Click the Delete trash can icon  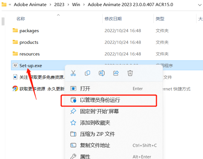tap(130, 73)
